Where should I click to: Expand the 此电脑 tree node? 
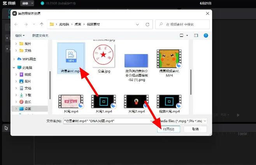tap(14, 67)
